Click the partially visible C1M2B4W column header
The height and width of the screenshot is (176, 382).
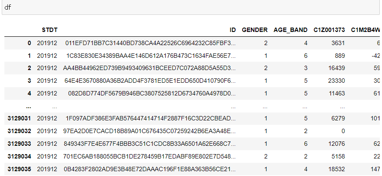point(365,30)
